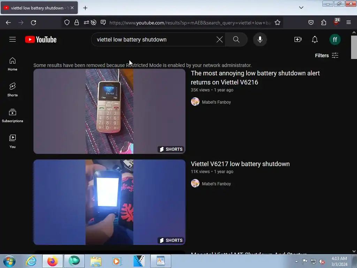Open Firefox extensions puzzle icon
Screen dimensions: 357x268
[324, 22]
